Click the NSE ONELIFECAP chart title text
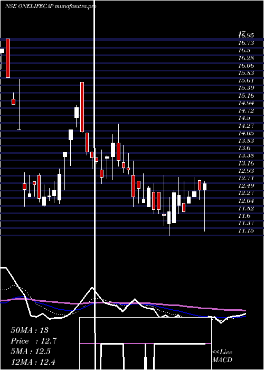Screen dimensions: 264x370 [x=51, y=6]
